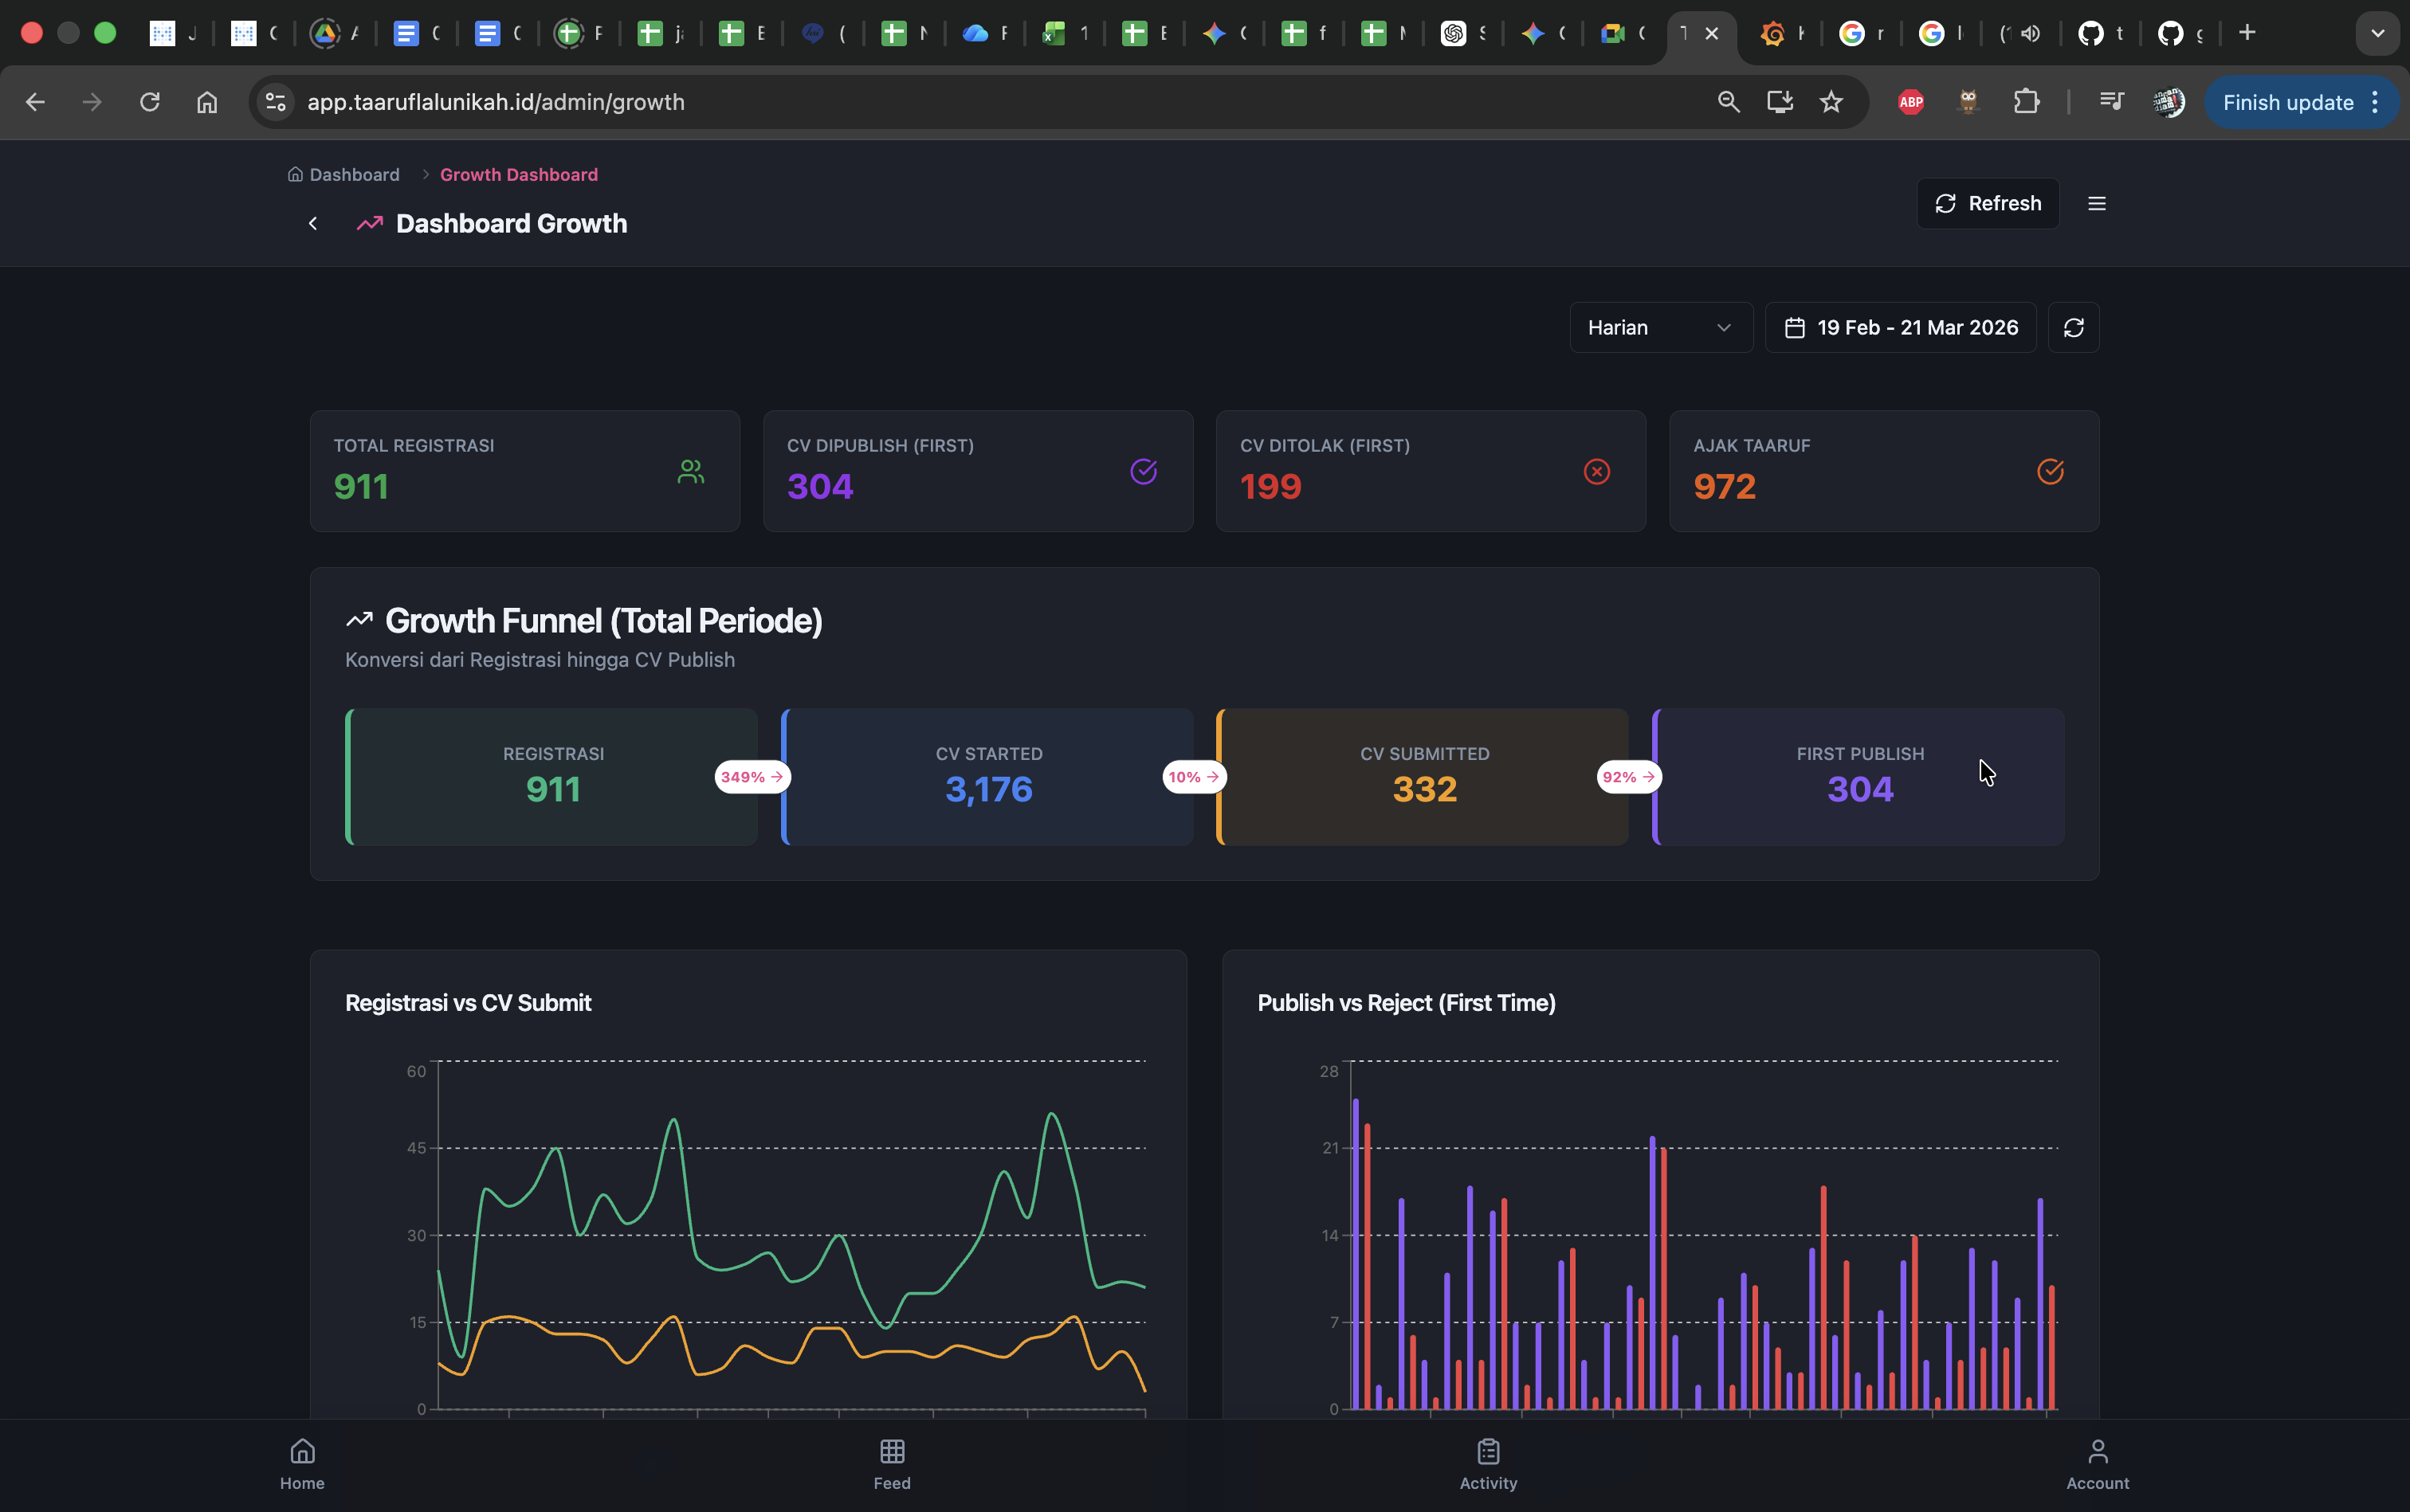Click the browser profile avatar image
The width and height of the screenshot is (2410, 1512).
2169,101
